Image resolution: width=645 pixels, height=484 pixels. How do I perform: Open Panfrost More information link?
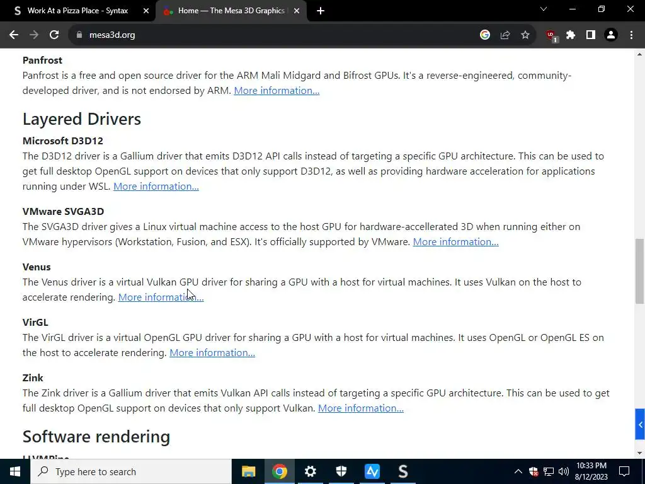coord(277,91)
